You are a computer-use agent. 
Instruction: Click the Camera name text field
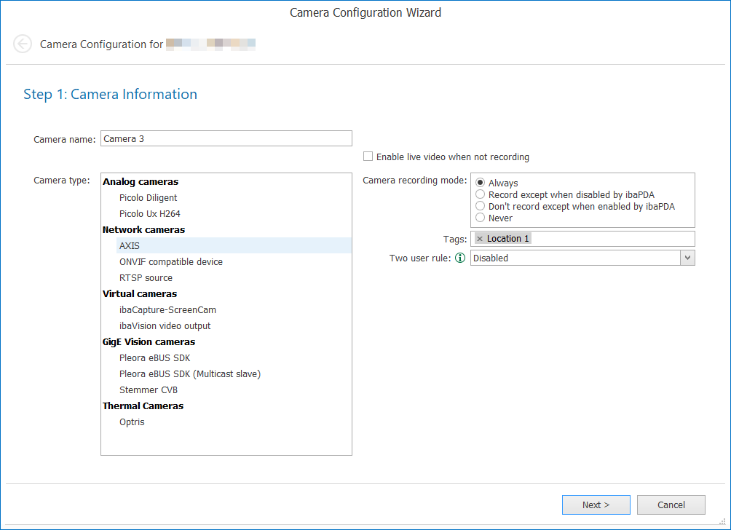(x=226, y=138)
